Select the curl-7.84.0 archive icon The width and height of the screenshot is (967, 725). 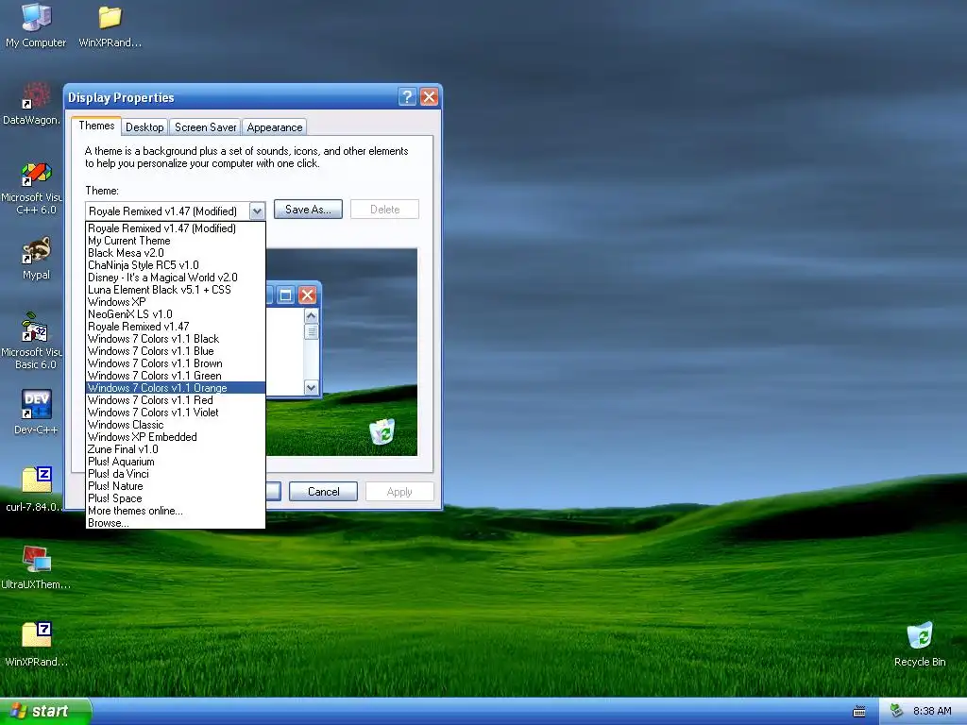coord(36,489)
